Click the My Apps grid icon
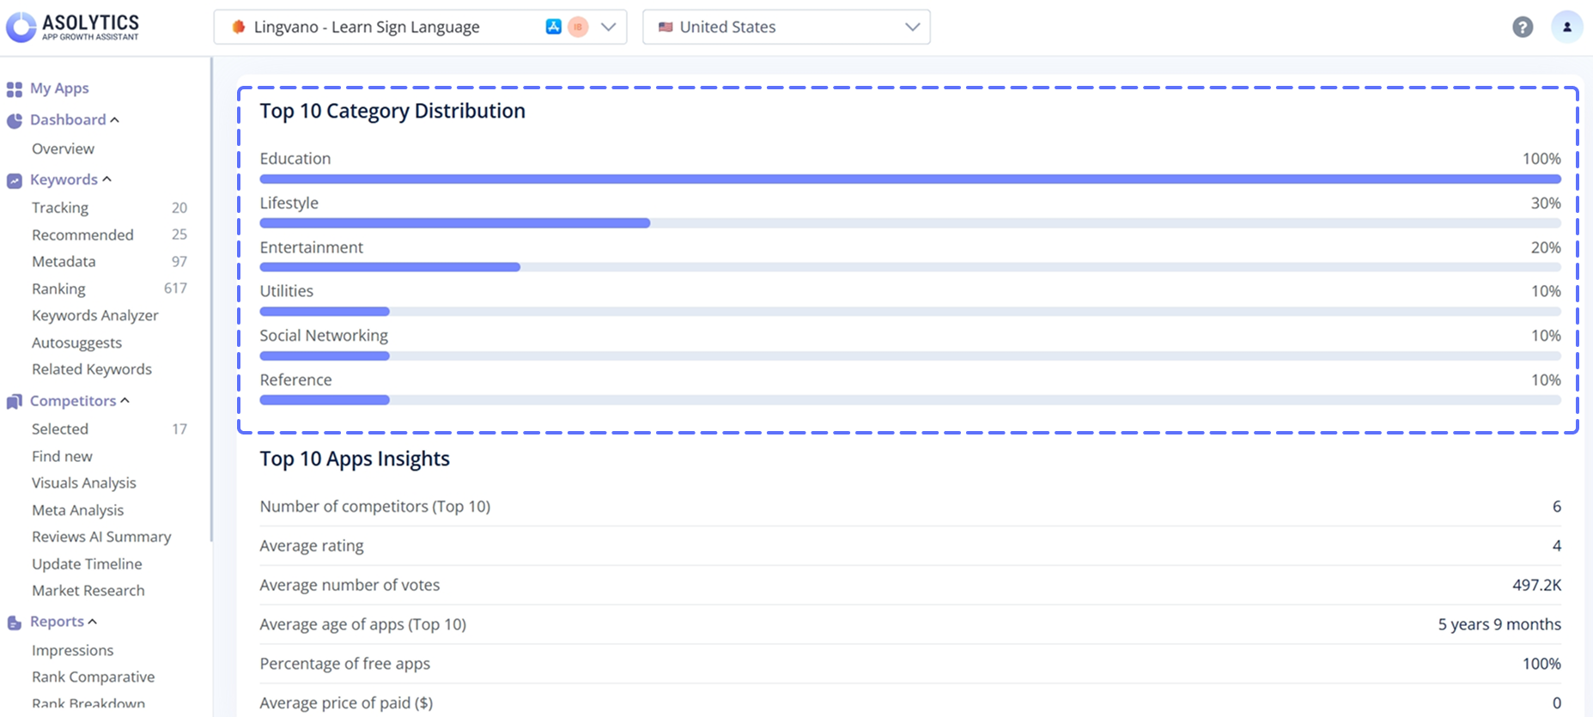1593x717 pixels. [15, 89]
